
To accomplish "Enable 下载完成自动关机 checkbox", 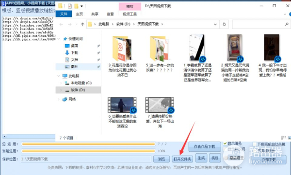I will click(x=255, y=144).
